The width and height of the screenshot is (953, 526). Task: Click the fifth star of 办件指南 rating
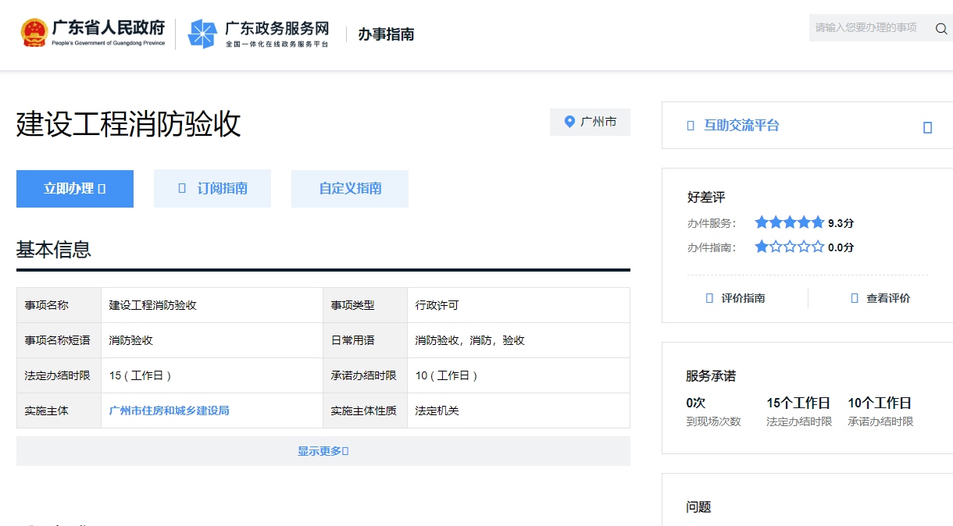(x=818, y=246)
